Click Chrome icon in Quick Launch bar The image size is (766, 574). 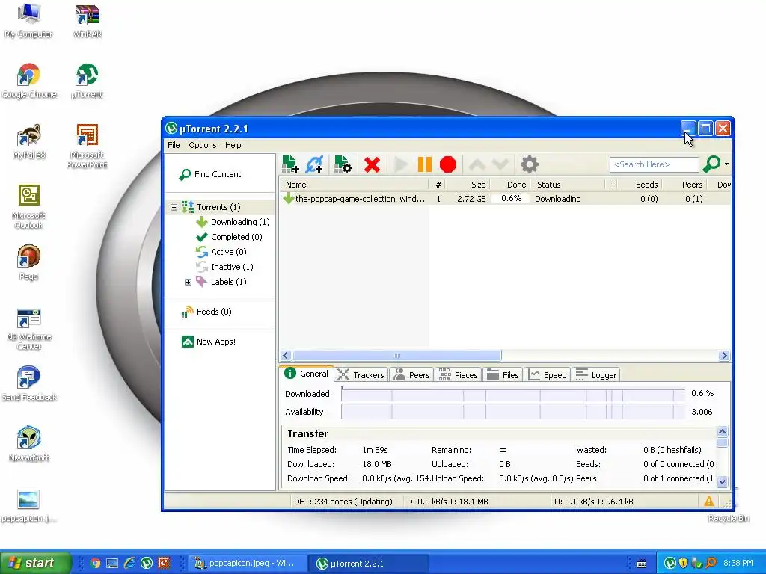95,564
